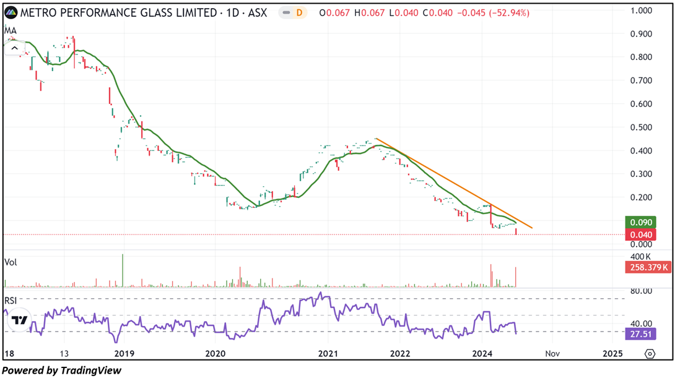Click the high value H0.067
675x378 pixels.
(x=369, y=13)
